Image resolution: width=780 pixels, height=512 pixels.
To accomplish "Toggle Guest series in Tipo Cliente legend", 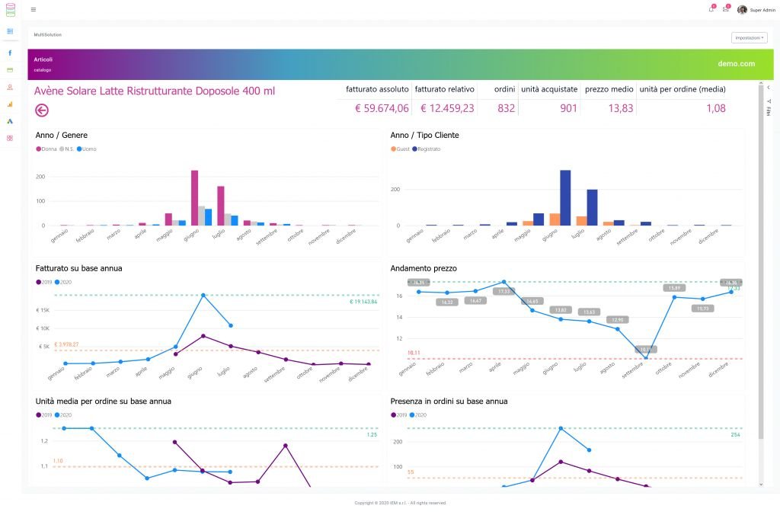I will coord(401,149).
